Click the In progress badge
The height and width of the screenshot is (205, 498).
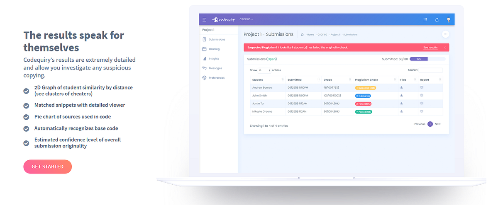pyautogui.click(x=363, y=96)
